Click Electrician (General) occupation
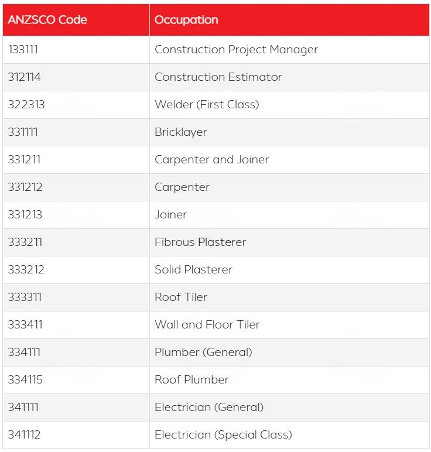 coord(209,408)
